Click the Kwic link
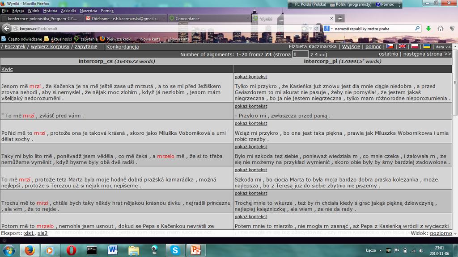This screenshot has height=257, width=458. point(7,69)
